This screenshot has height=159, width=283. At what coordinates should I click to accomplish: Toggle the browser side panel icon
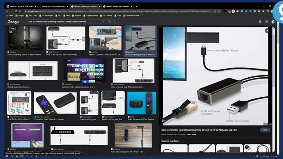click(268, 11)
